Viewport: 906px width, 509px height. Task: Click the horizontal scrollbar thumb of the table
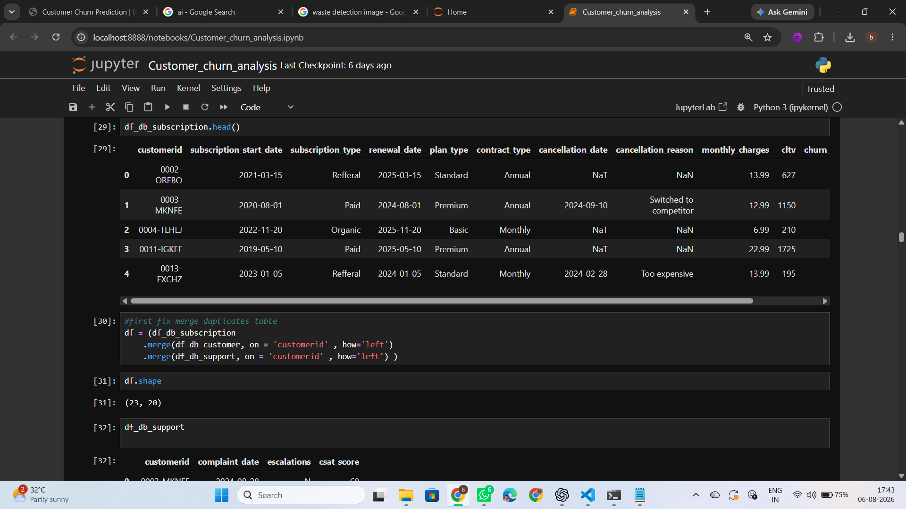point(442,301)
